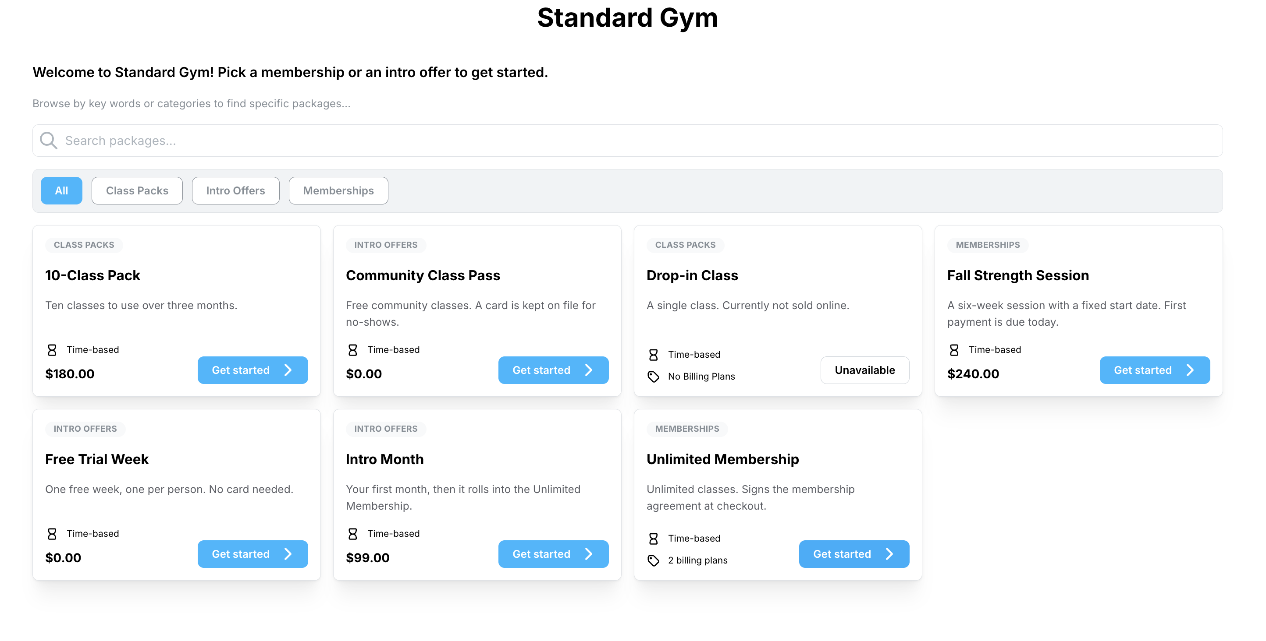Image resolution: width=1266 pixels, height=641 pixels.
Task: Click the No Billing Plans label
Action: [701, 377]
